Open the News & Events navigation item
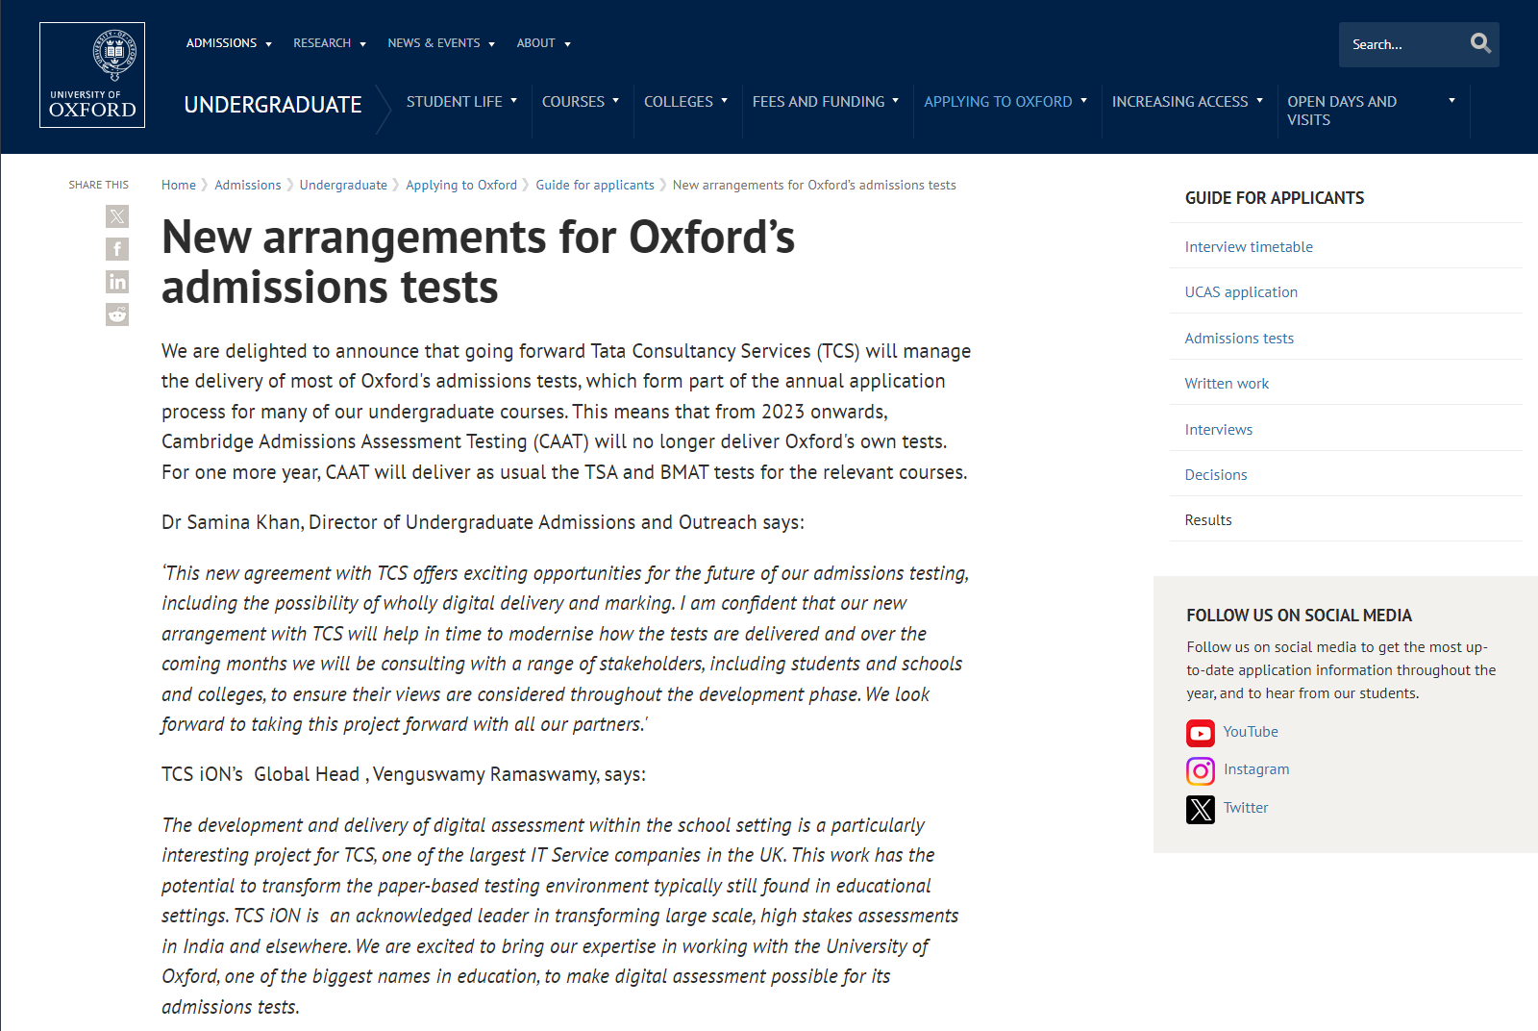This screenshot has height=1031, width=1538. [434, 43]
